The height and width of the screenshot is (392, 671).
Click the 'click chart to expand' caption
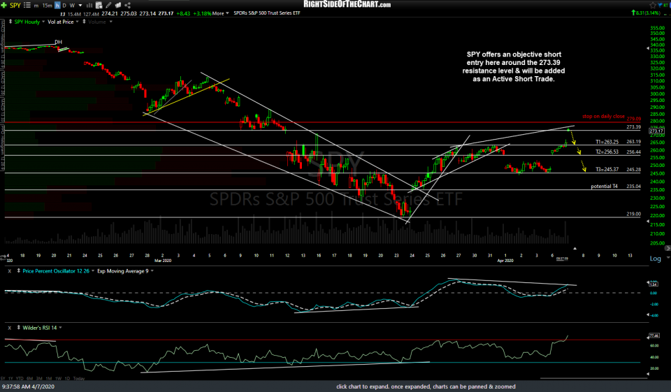[x=426, y=386]
